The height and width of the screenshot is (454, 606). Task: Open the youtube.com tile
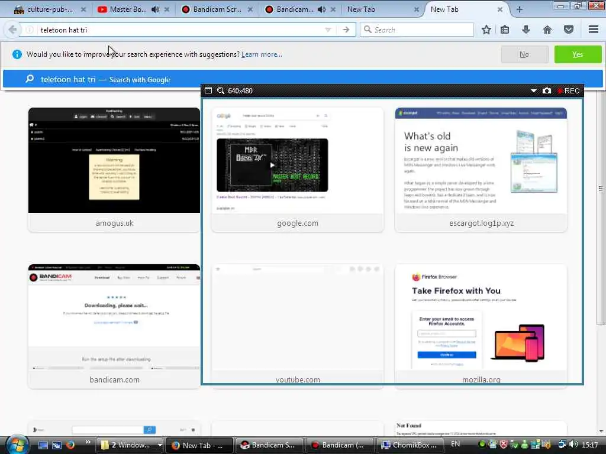(x=298, y=326)
